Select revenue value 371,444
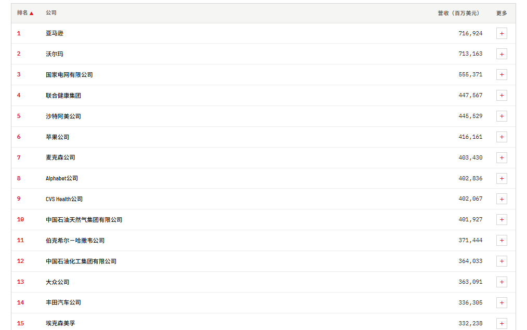This screenshot has width=527, height=330. click(x=470, y=240)
